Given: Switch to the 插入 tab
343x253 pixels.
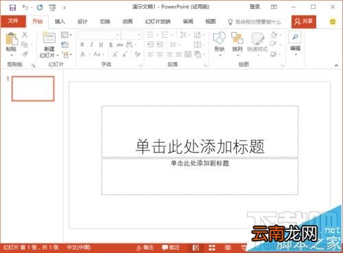Looking at the screenshot, I should pyautogui.click(x=60, y=21).
